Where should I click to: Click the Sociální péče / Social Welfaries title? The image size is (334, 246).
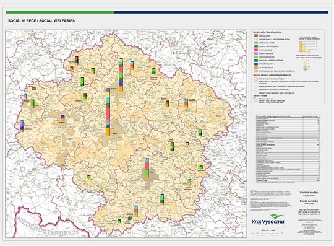pos(41,21)
